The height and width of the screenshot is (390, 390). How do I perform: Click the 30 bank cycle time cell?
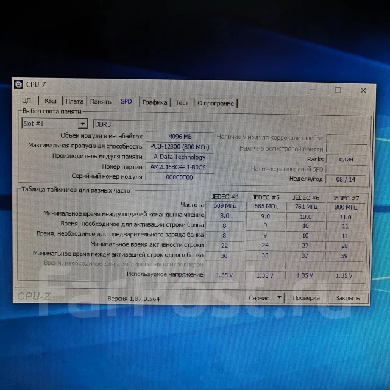pyautogui.click(x=224, y=256)
